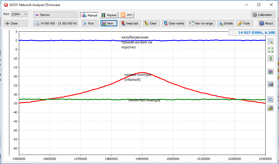The image size is (279, 164).
Task: Click the кривая контура annotation label
Action: pyautogui.click(x=138, y=77)
